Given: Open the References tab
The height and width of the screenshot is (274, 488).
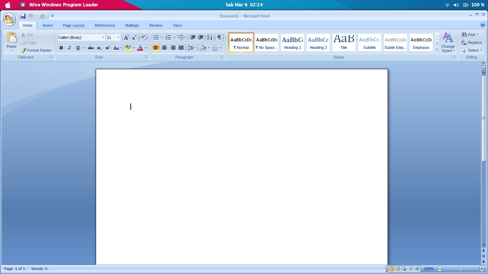Looking at the screenshot, I should point(105,25).
